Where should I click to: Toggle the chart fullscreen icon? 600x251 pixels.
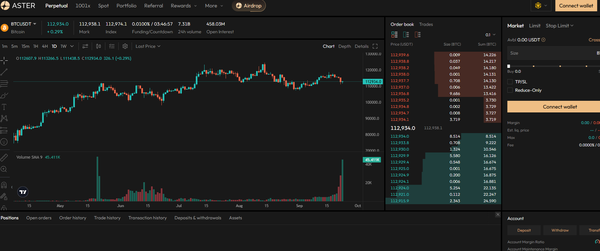point(375,46)
